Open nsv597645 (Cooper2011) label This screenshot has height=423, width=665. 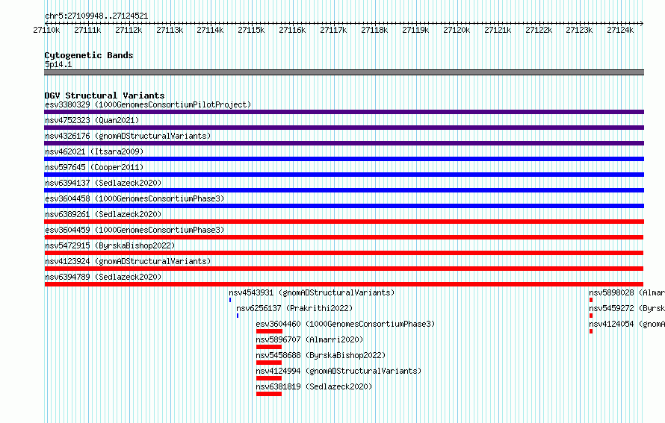[x=94, y=167]
